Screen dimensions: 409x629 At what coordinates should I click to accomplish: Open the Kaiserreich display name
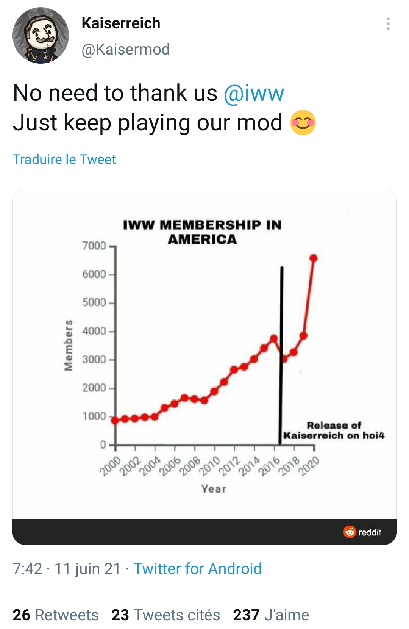pyautogui.click(x=121, y=23)
